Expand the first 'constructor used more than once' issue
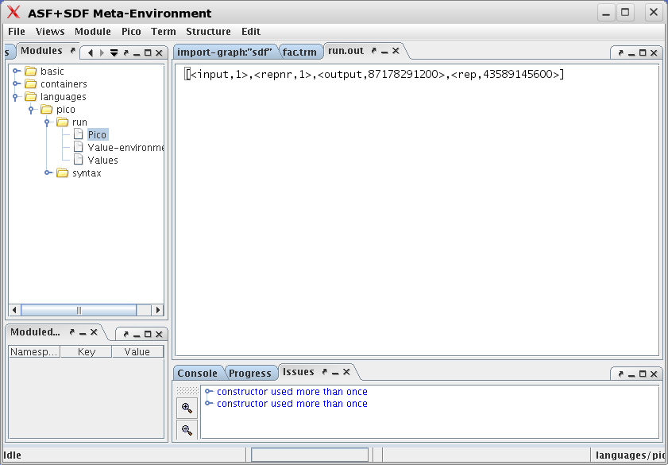668x465 pixels. (207, 391)
